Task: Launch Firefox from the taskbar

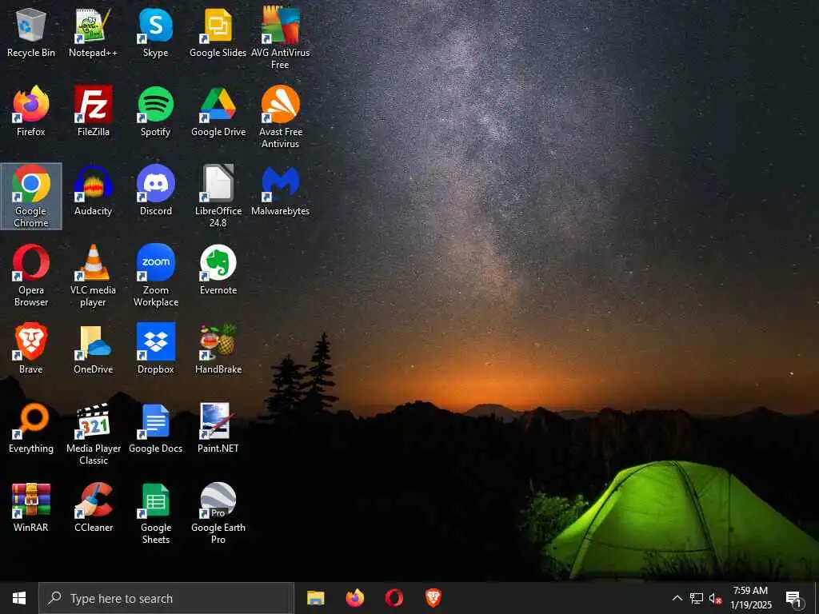Action: pos(354,598)
